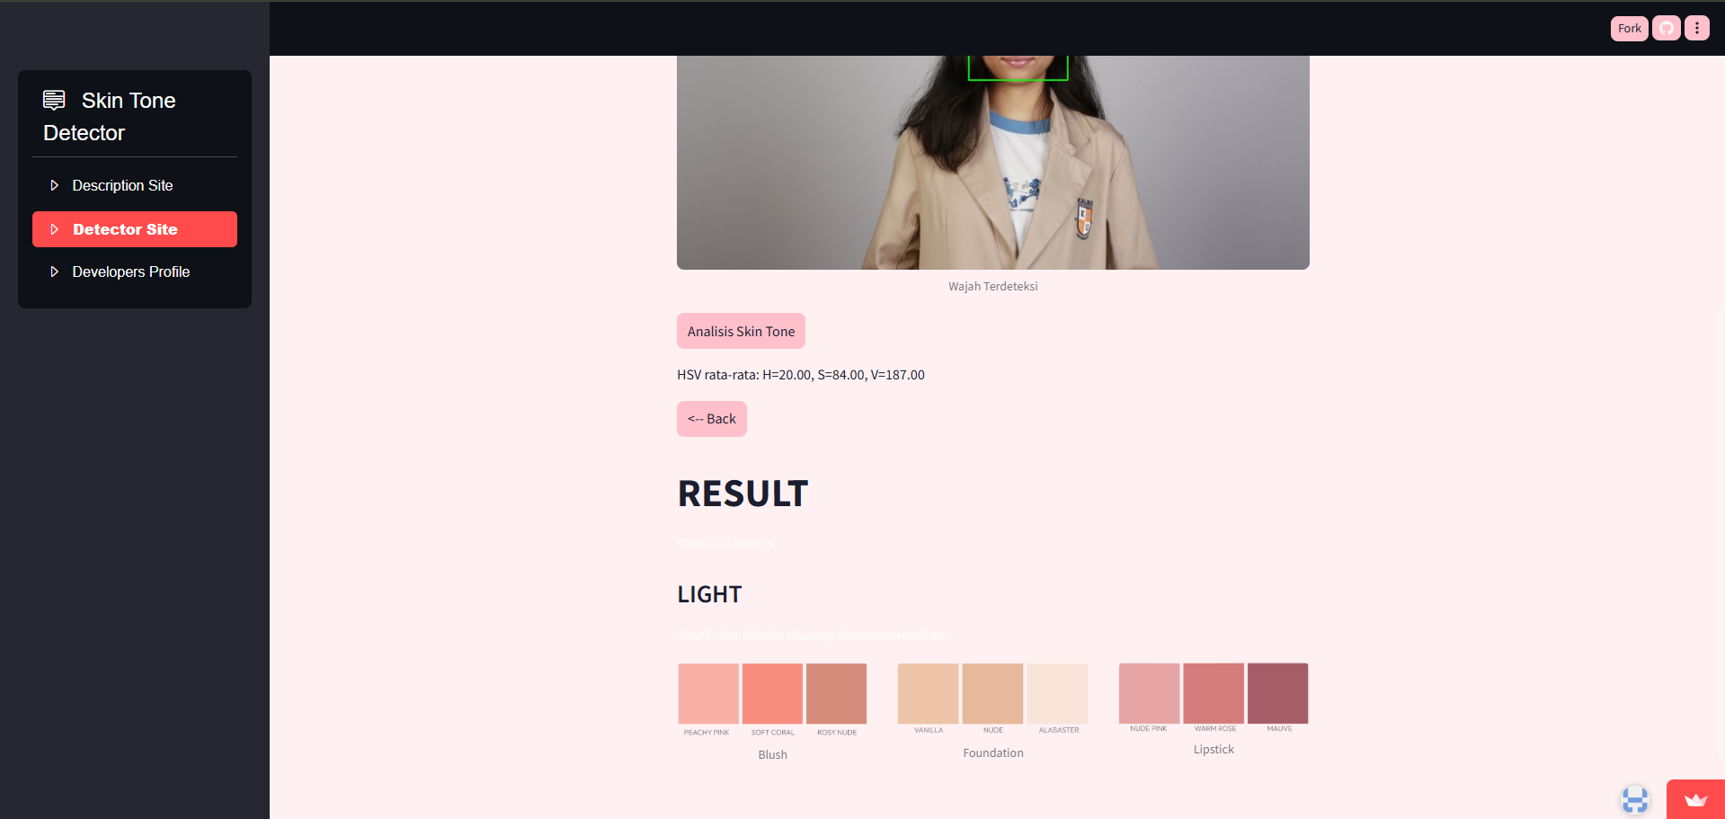1725x819 pixels.
Task: Fork this app using Fork button
Action: [x=1629, y=29]
